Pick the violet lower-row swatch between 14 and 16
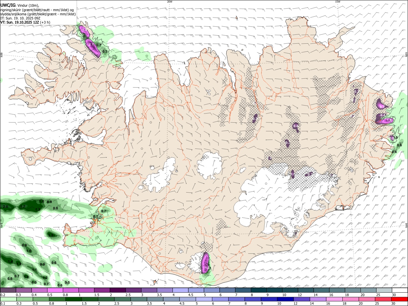Image resolution: width=408 pixels, height=306 pixels. pyautogui.click(x=317, y=299)
